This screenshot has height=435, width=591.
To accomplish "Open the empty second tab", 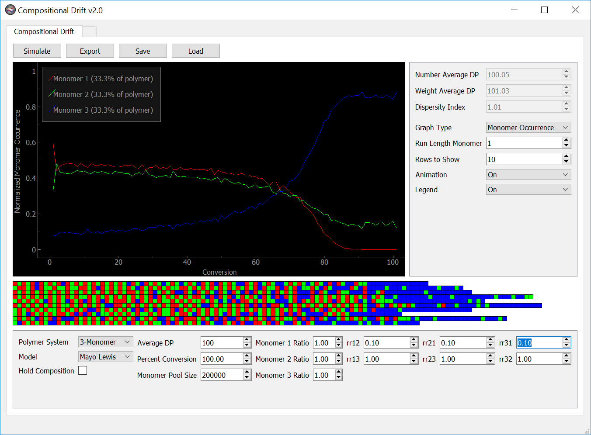I will coord(89,31).
